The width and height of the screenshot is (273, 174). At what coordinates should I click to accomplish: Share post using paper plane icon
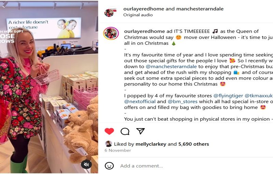(140, 131)
